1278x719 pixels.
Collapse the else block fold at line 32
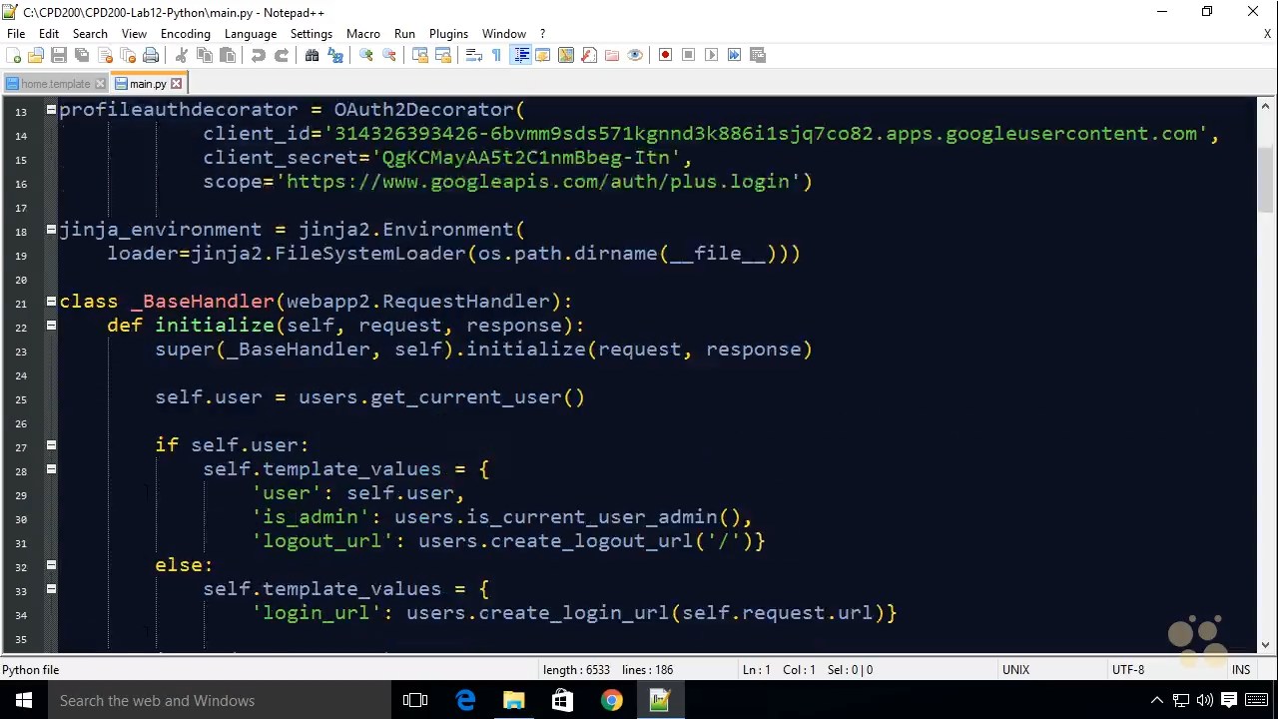(x=51, y=565)
